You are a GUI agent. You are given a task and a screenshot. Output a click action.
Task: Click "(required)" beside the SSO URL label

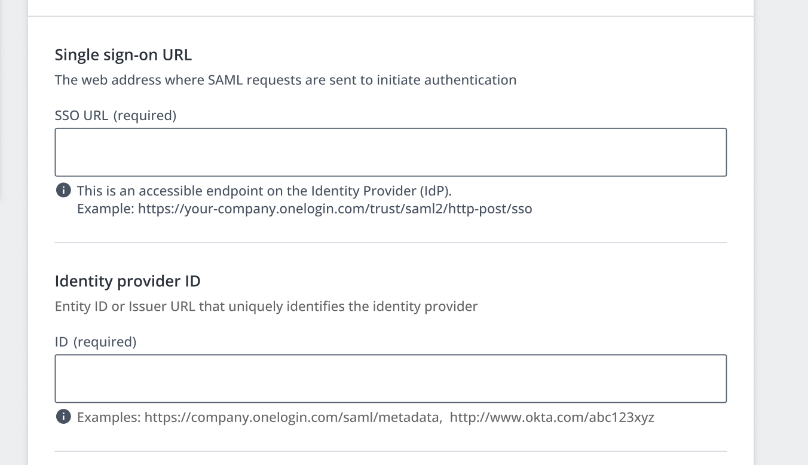(145, 115)
